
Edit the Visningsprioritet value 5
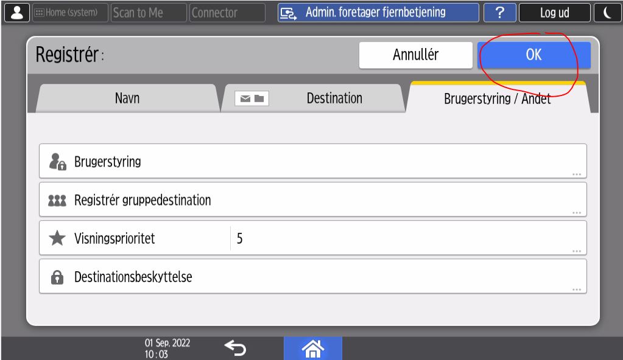pos(402,238)
